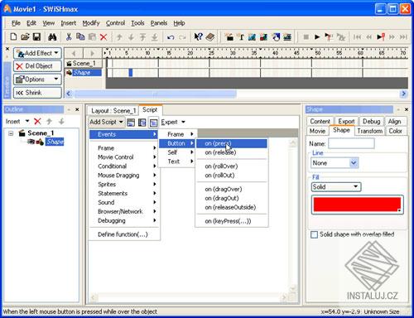The image size is (414, 318).
Task: Click the Open file icon
Action: (25, 36)
